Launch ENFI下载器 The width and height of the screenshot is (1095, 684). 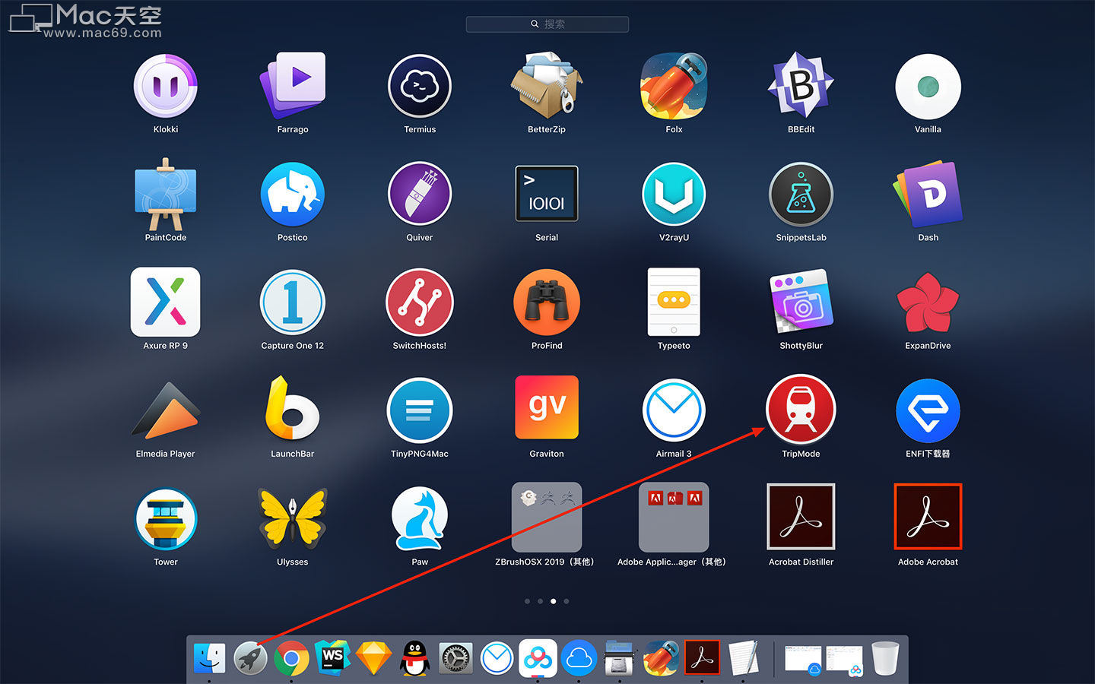click(928, 410)
